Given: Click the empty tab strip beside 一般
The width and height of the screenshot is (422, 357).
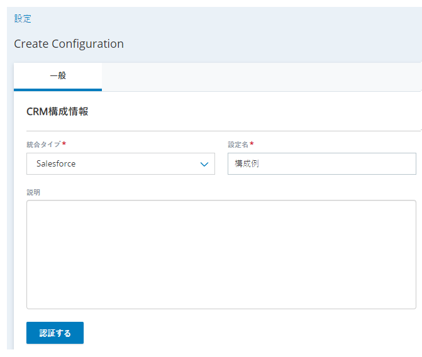Looking at the screenshot, I should 261,77.
